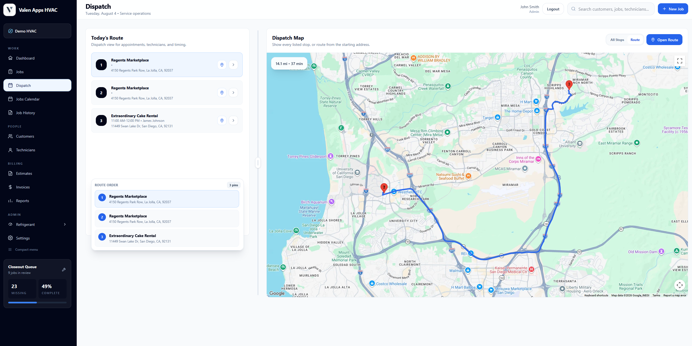Click Report a map error link
692x346 pixels.
[675, 295]
